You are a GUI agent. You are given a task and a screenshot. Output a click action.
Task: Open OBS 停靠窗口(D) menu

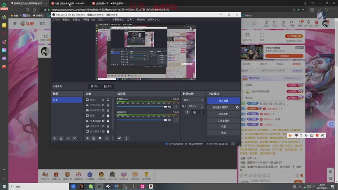click(89, 19)
